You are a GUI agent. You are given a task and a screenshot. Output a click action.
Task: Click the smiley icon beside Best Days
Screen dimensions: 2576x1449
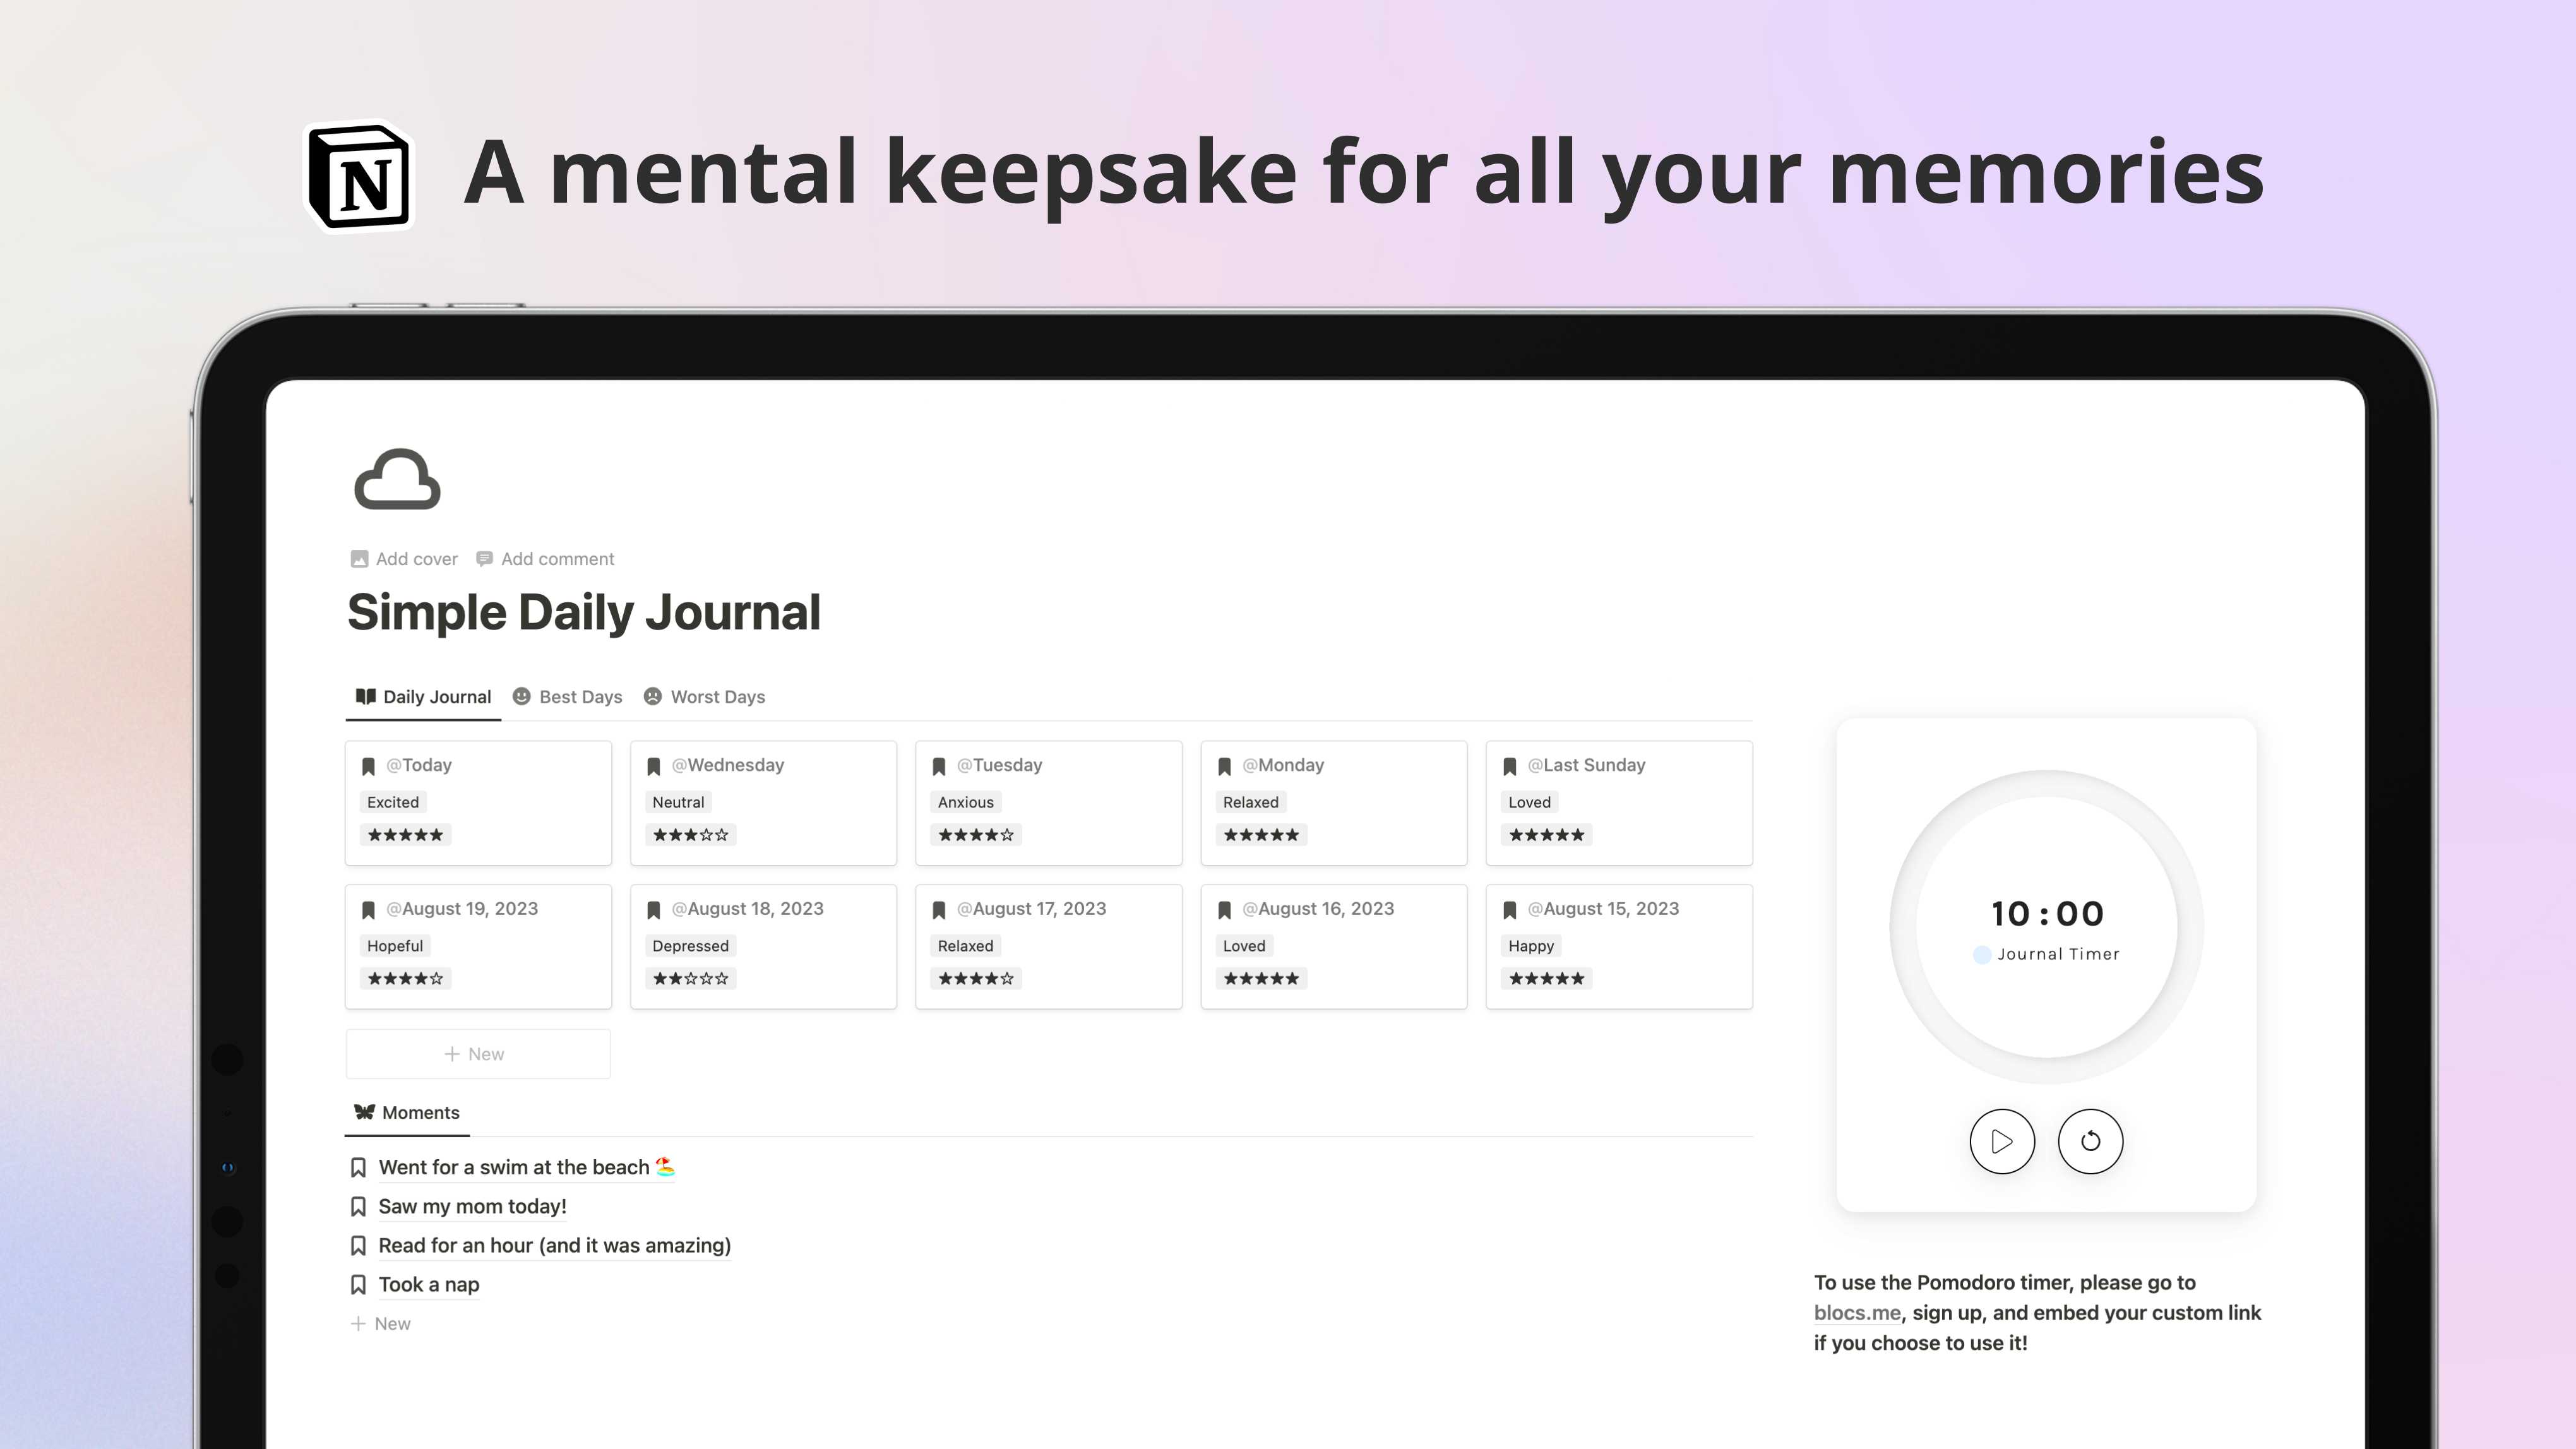[522, 696]
